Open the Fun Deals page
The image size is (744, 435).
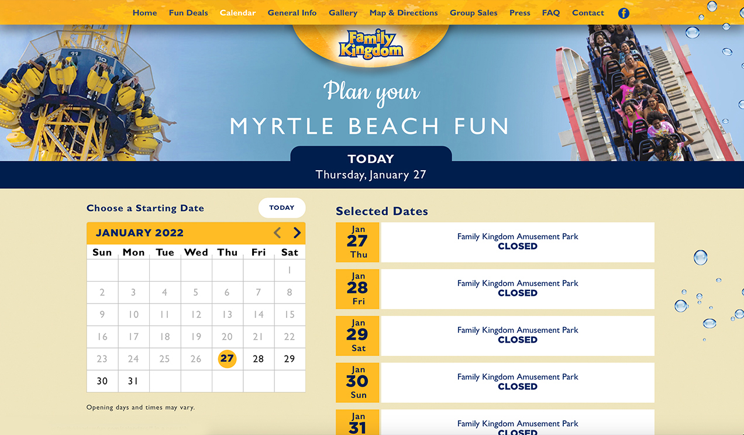tap(188, 13)
